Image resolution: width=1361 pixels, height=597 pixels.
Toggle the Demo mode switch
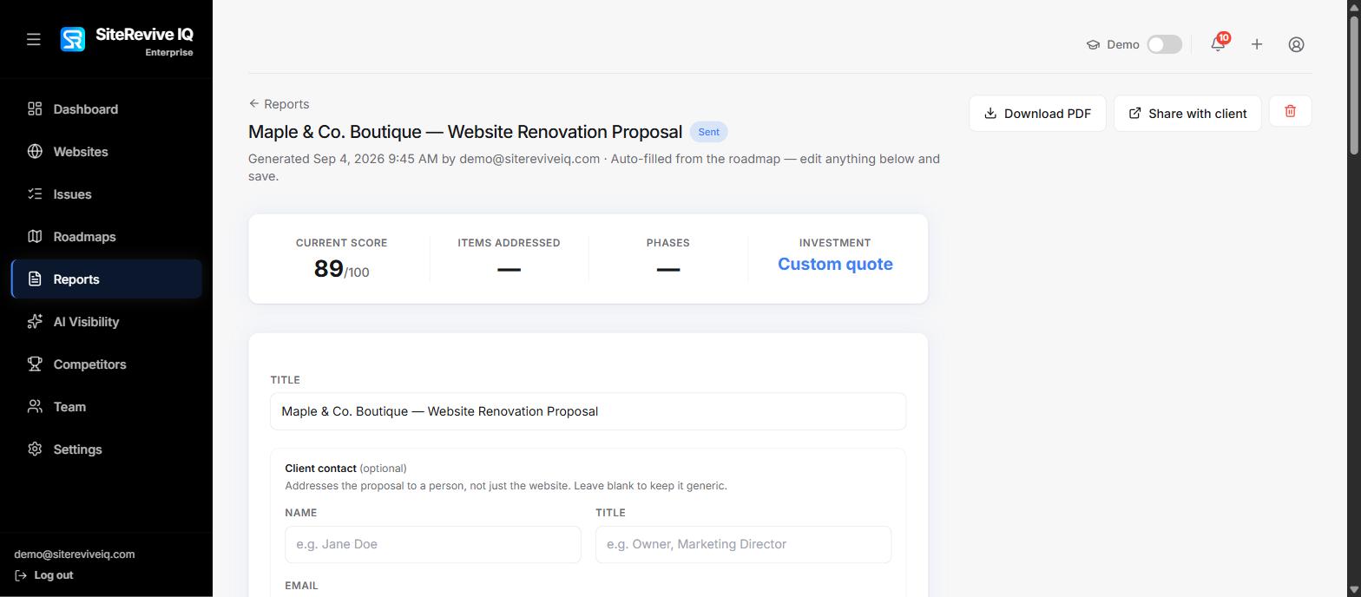coord(1164,44)
